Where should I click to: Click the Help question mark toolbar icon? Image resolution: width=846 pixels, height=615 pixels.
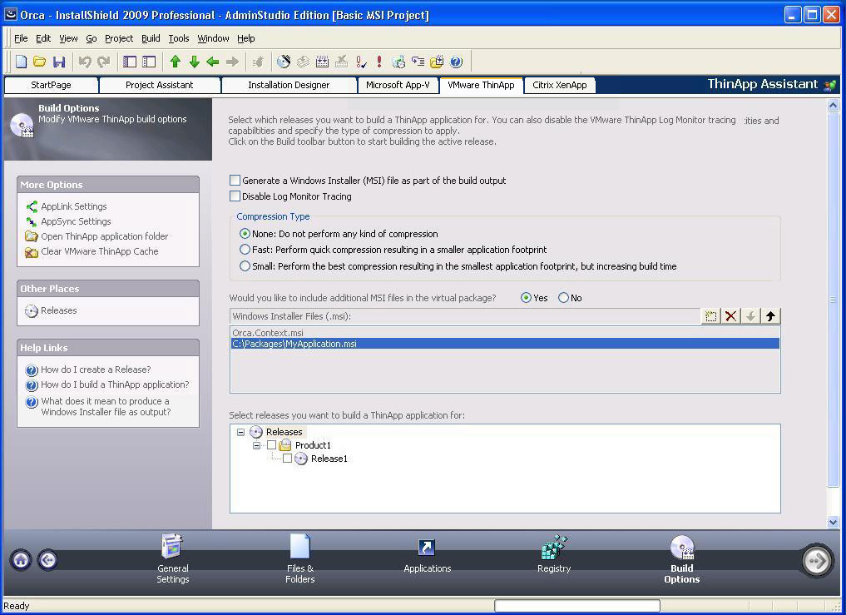(x=456, y=62)
